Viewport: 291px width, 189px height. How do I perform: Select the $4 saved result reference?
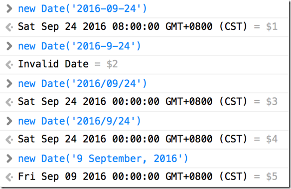272,139
